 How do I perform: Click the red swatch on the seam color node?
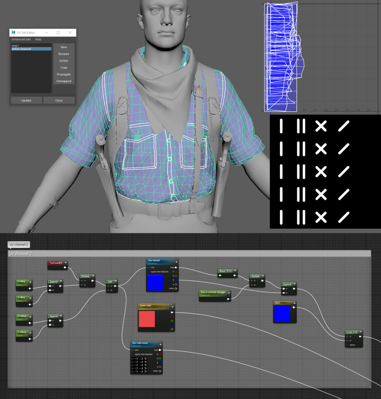147,319
